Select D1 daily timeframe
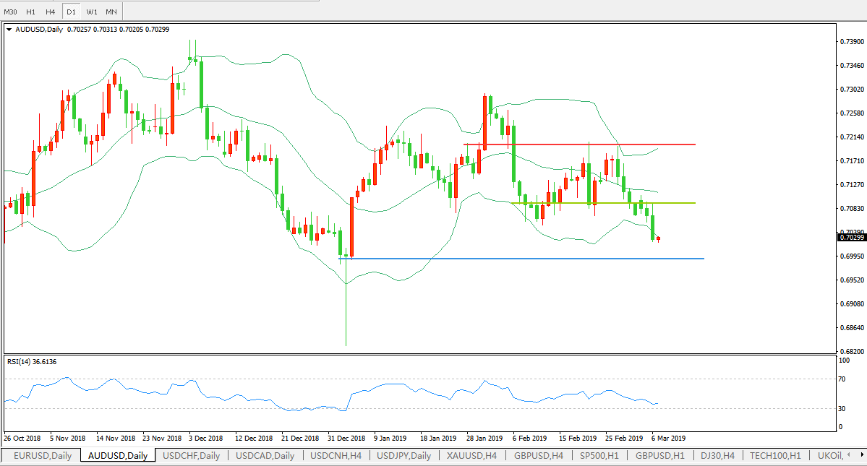Image resolution: width=867 pixels, height=466 pixels. [71, 12]
